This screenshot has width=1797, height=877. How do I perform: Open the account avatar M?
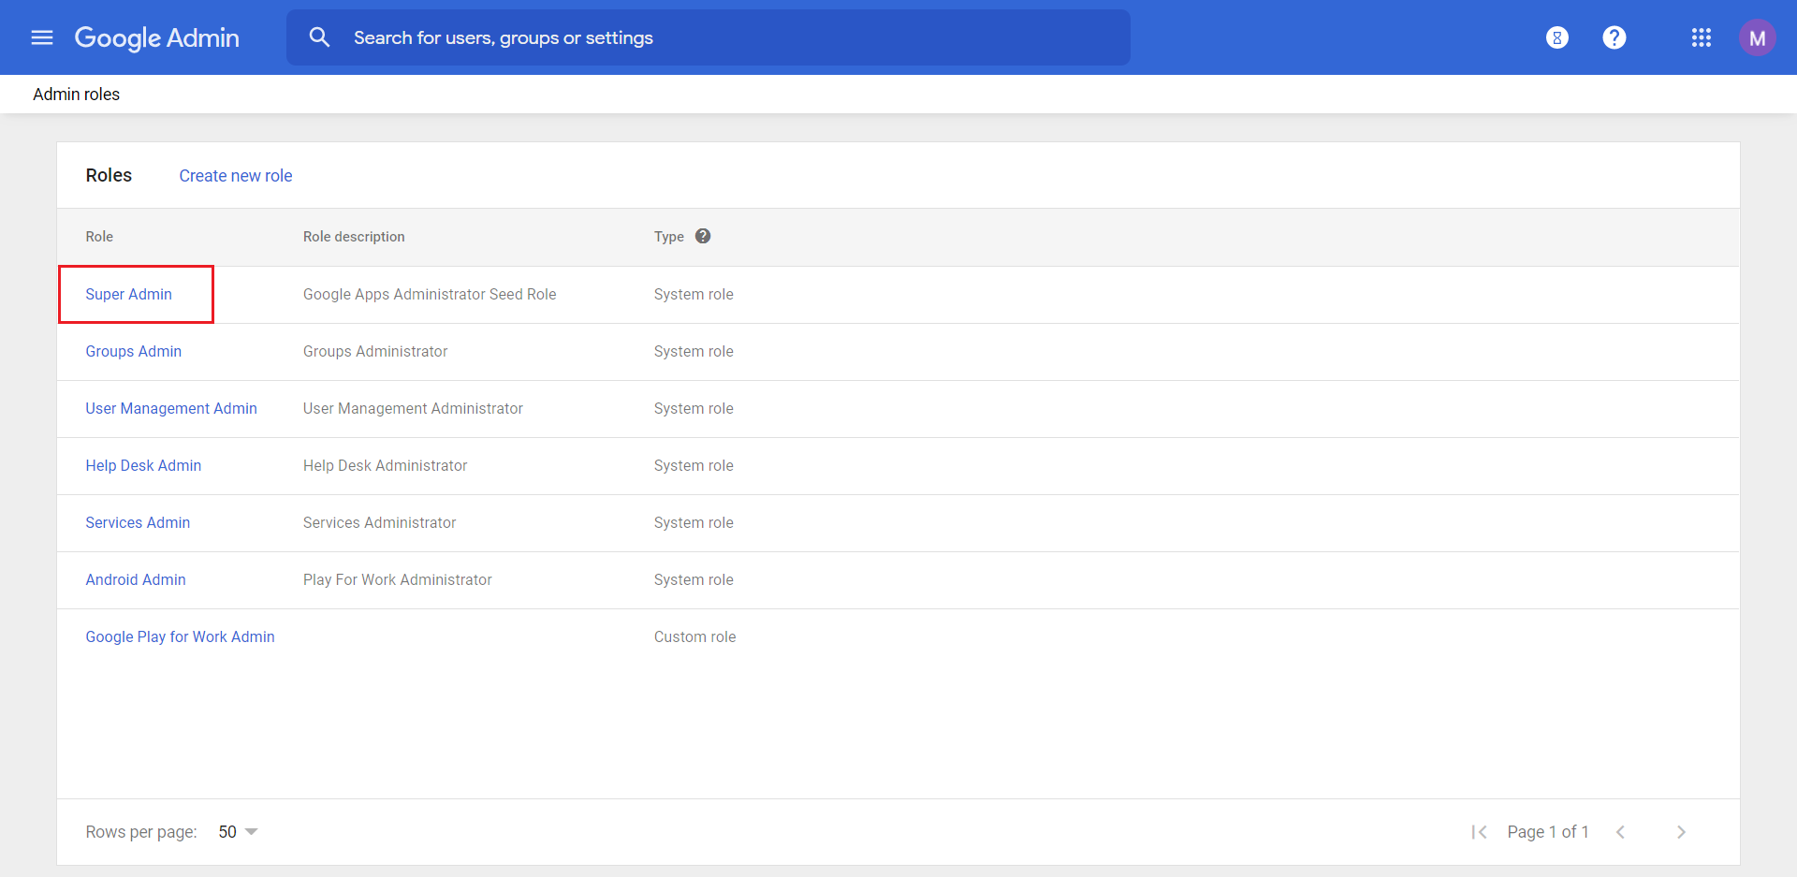[1757, 37]
